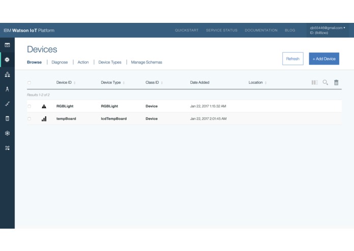Sort by Class ID arrows
354x251 pixels.
[162, 83]
